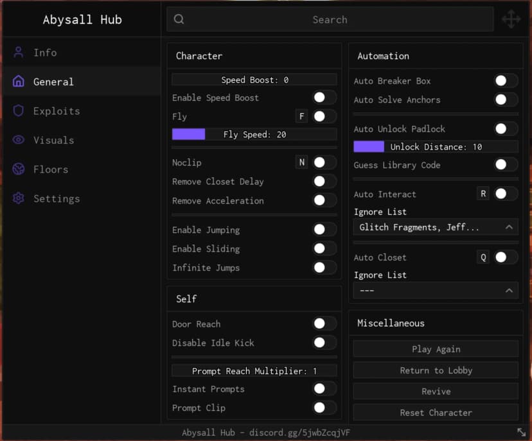Click the General home icon
The height and width of the screenshot is (441, 532).
[x=19, y=82]
